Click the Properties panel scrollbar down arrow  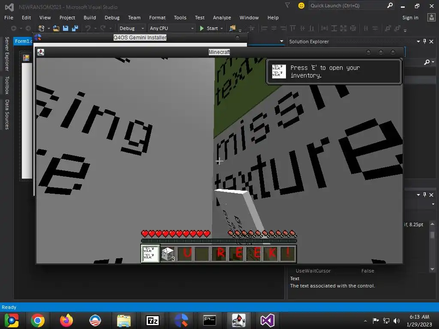click(432, 269)
